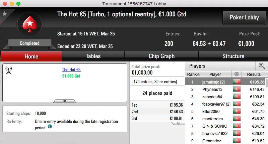The image size is (268, 144).
Task: Click the favorite star icon in corner
Action: (5, 14)
